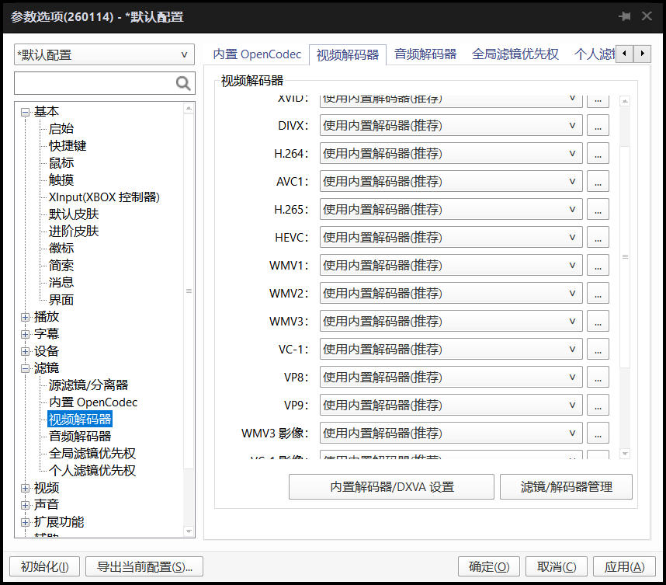Open VP9 decoder ellipsis button
Viewport: 666px width, 585px height.
pos(597,406)
